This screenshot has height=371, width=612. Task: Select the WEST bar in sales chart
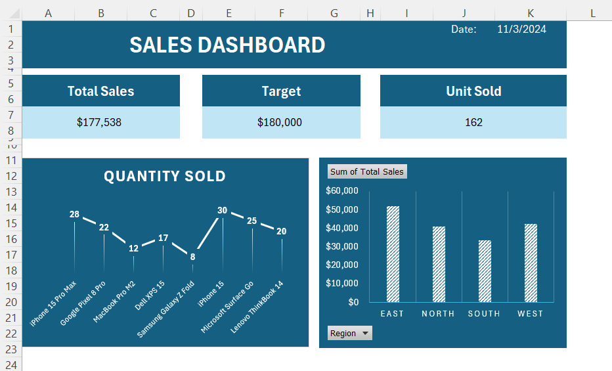(x=531, y=263)
